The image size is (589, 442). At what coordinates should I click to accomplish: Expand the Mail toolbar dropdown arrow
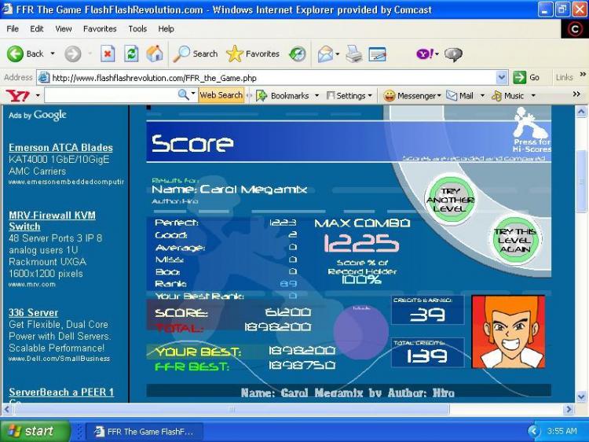pyautogui.click(x=338, y=54)
